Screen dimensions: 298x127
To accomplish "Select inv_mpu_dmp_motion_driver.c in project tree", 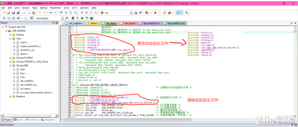I will 36,93.
